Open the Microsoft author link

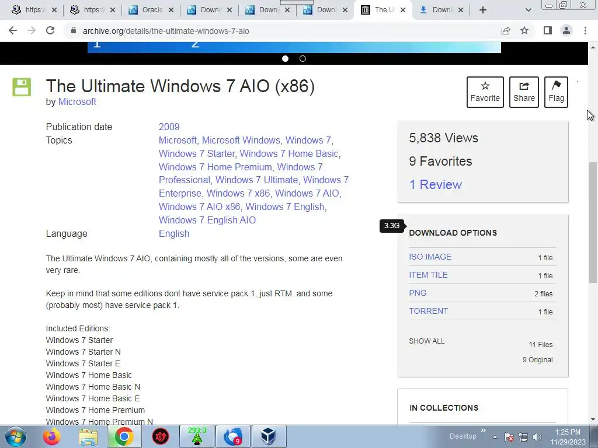[x=77, y=101]
